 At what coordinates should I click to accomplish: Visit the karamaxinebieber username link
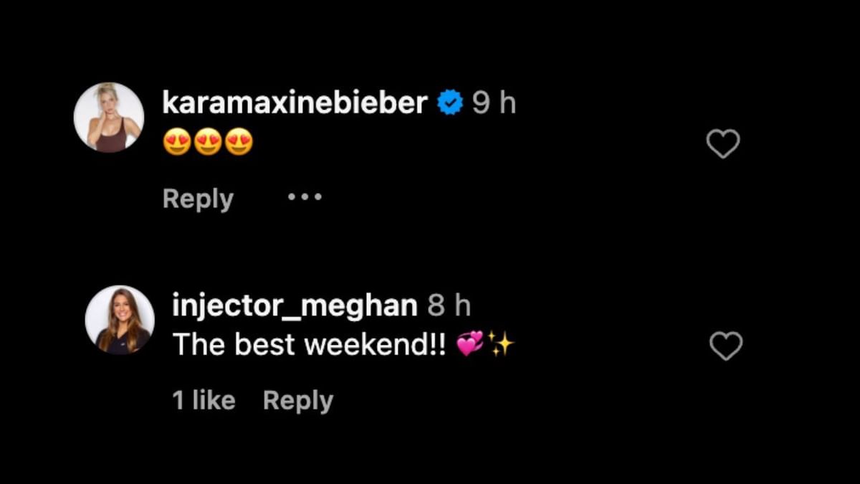click(295, 103)
